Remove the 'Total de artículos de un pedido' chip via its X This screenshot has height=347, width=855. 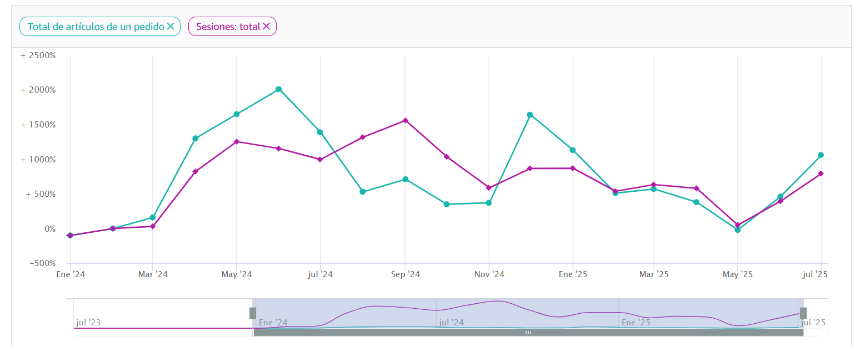pos(171,26)
